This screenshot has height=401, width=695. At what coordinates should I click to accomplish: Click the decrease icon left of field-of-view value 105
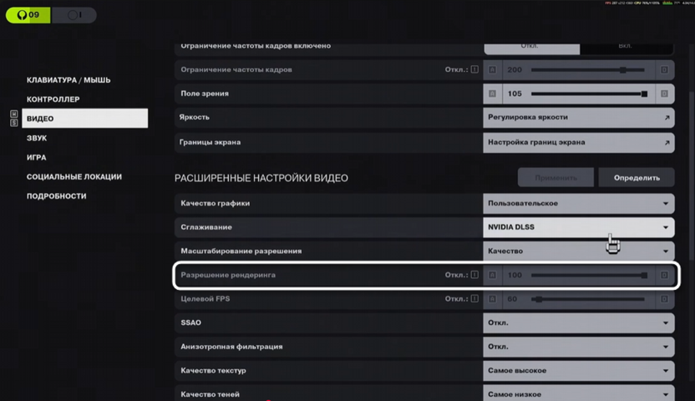pyautogui.click(x=492, y=94)
